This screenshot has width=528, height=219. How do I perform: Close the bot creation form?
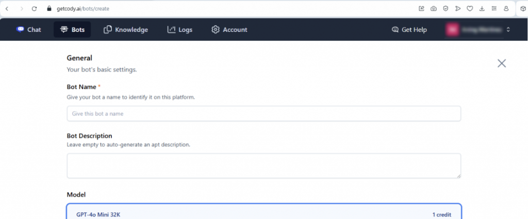coord(501,63)
